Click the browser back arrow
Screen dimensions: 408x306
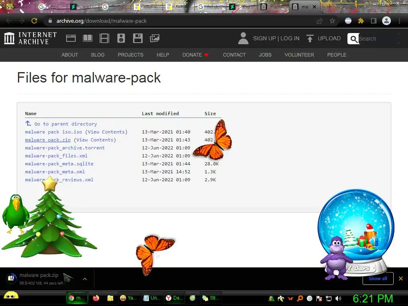(9, 21)
